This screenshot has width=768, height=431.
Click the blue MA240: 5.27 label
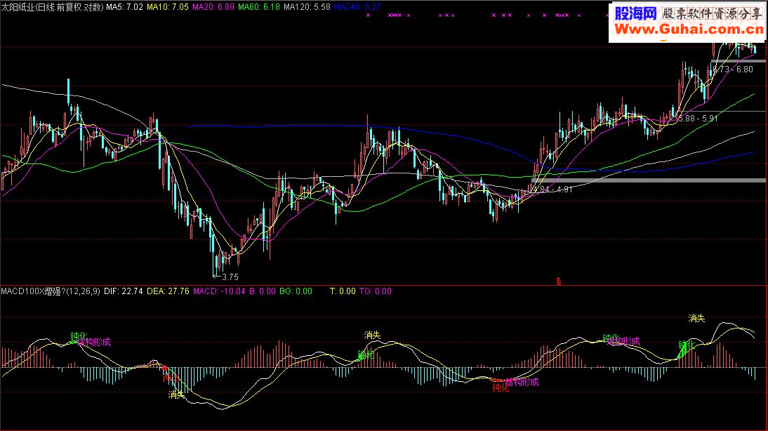(357, 7)
